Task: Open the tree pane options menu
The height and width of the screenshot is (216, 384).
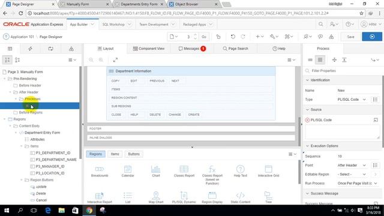Action: coord(72,60)
